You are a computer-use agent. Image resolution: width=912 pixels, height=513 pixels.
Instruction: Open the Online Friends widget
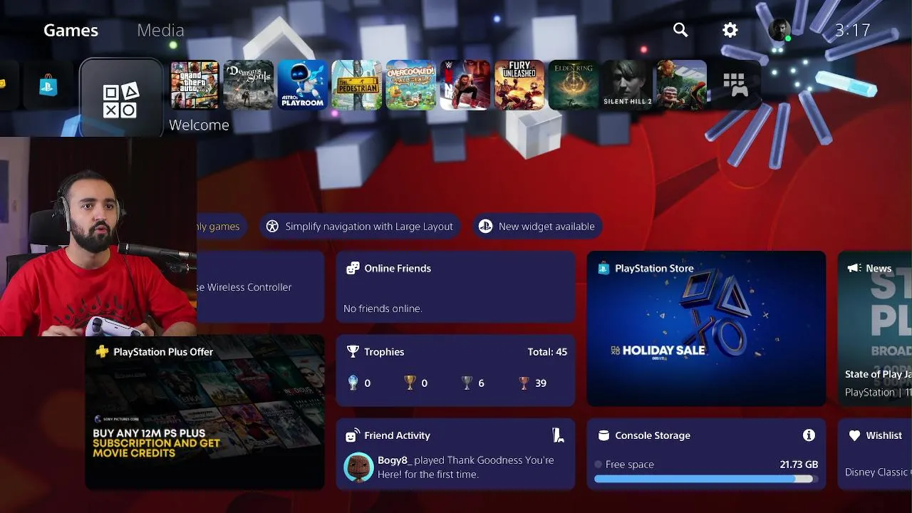pos(455,286)
